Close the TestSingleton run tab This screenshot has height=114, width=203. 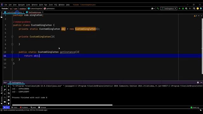click(23, 82)
